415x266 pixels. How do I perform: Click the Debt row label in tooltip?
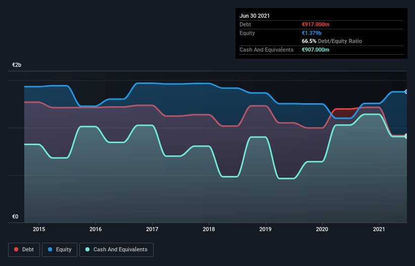point(245,24)
